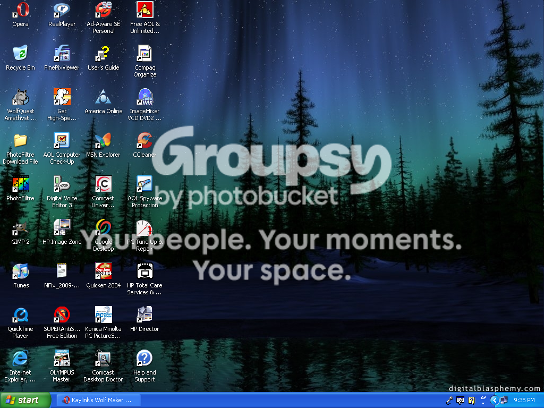Select the Recycle Bin icon
This screenshot has height=408, width=544.
click(21, 54)
